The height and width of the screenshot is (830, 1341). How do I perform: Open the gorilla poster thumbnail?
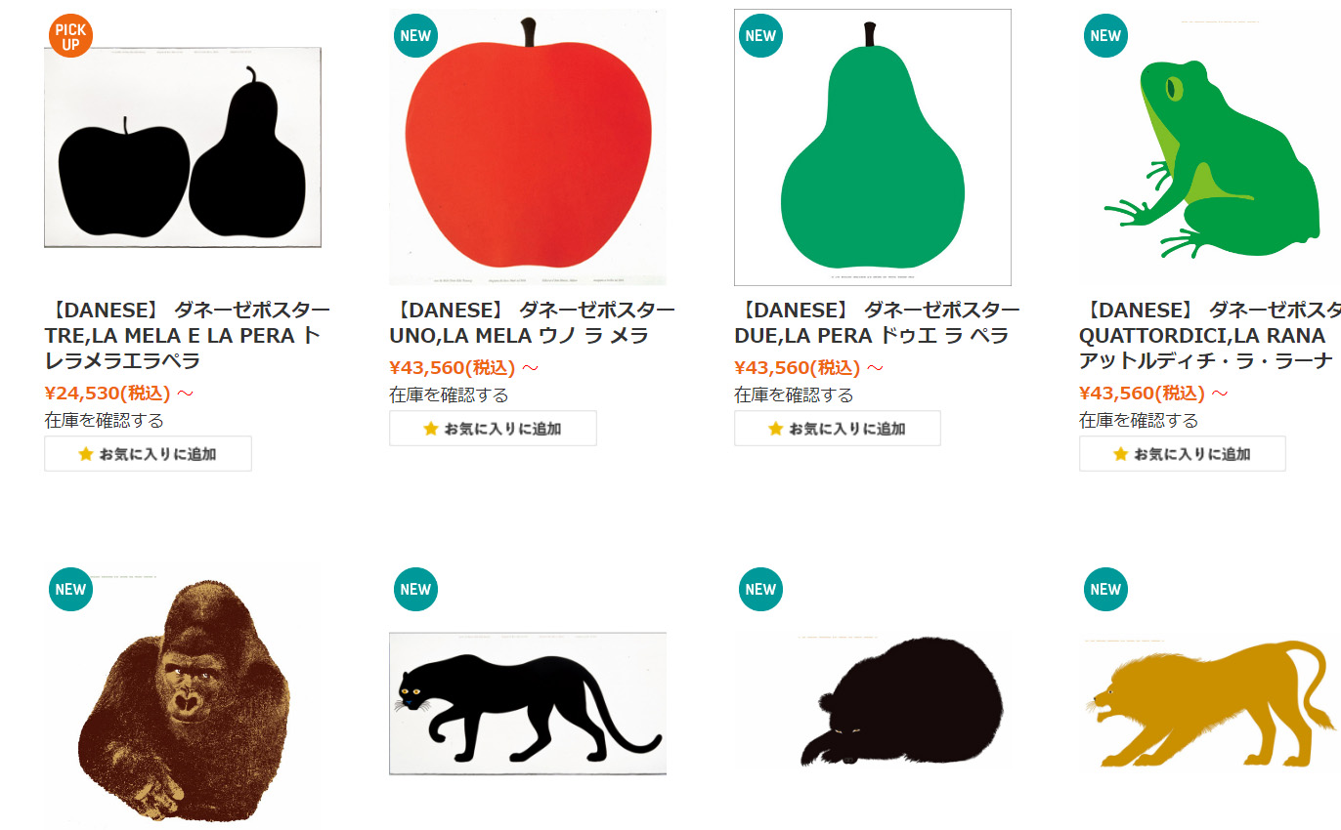[x=183, y=696]
